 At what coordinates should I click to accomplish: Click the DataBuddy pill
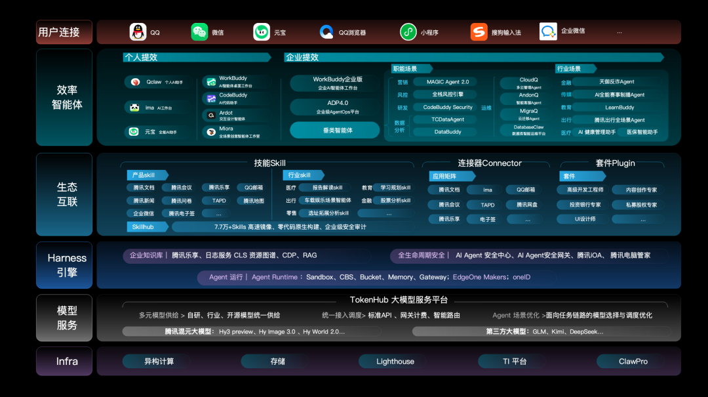coord(445,132)
